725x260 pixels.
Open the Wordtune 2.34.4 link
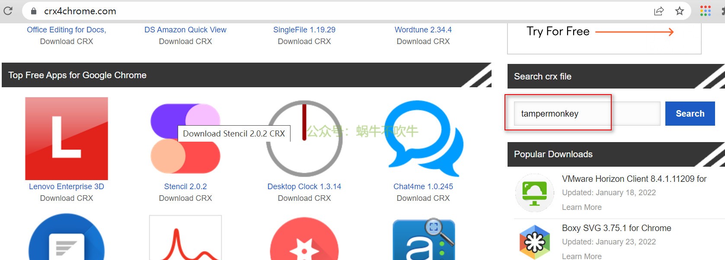click(x=423, y=30)
